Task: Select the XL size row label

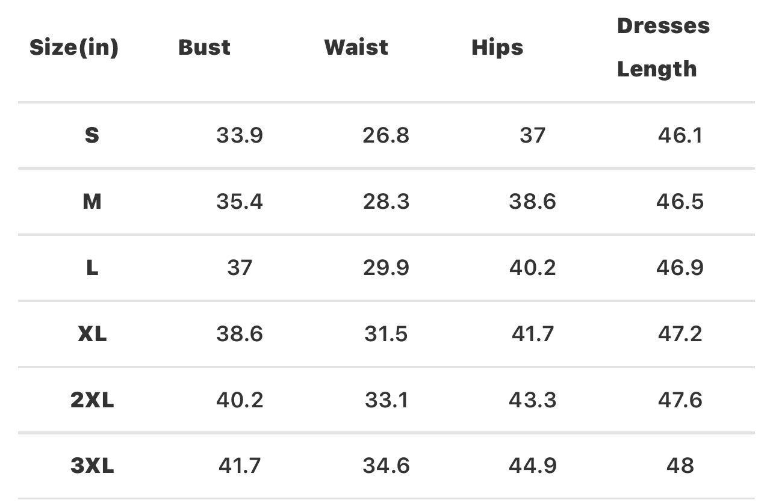Action: click(x=92, y=334)
